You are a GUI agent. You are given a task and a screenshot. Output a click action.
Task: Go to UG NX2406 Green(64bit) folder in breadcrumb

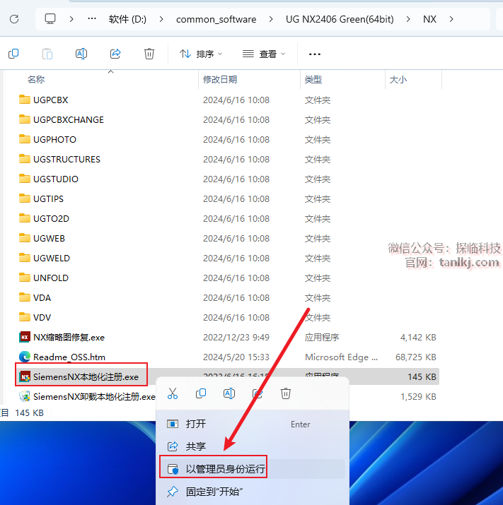[x=340, y=19]
